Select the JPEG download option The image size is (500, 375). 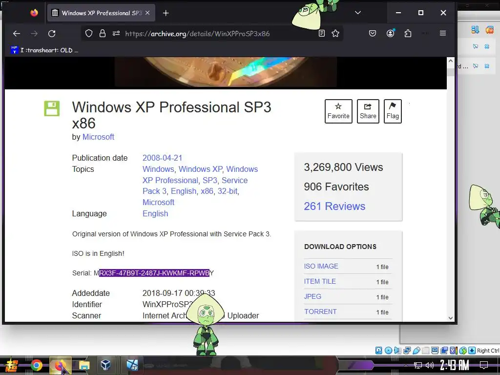tap(312, 296)
